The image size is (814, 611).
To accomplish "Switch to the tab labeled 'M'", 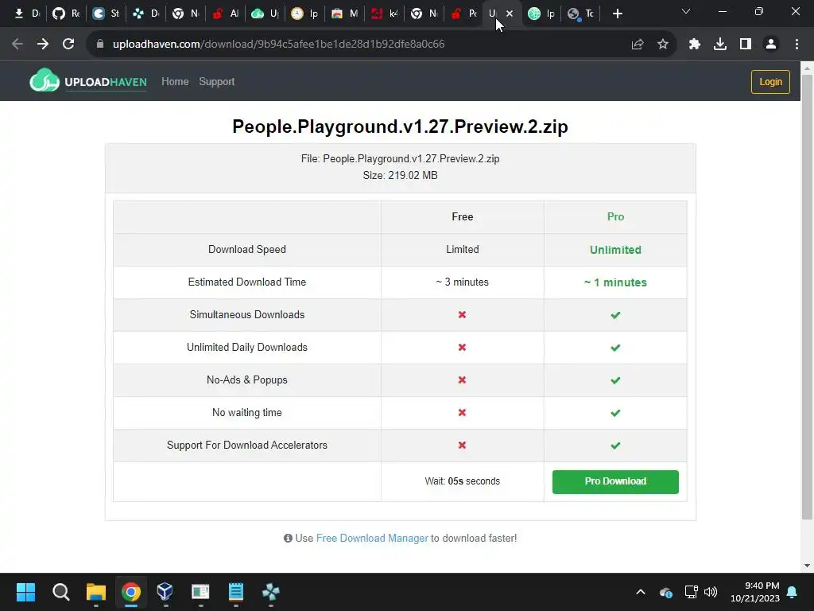I will 344,14.
